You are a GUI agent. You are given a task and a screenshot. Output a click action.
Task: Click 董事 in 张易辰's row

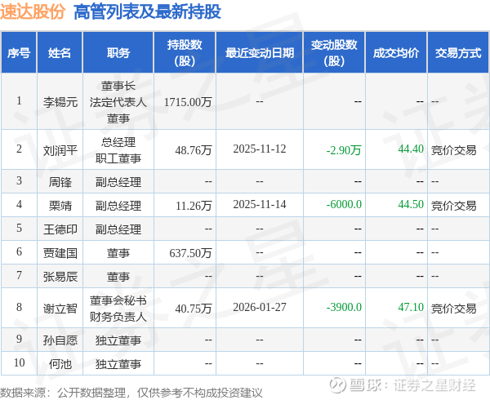point(118,277)
